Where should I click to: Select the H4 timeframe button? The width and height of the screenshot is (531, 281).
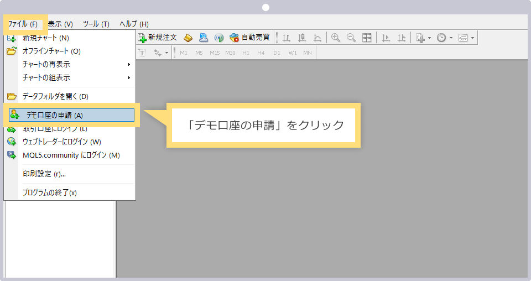(261, 53)
